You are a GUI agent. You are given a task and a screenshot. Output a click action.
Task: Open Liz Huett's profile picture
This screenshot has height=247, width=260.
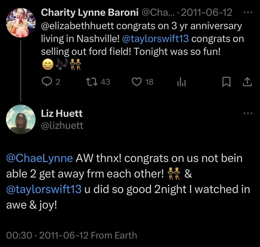(21, 119)
